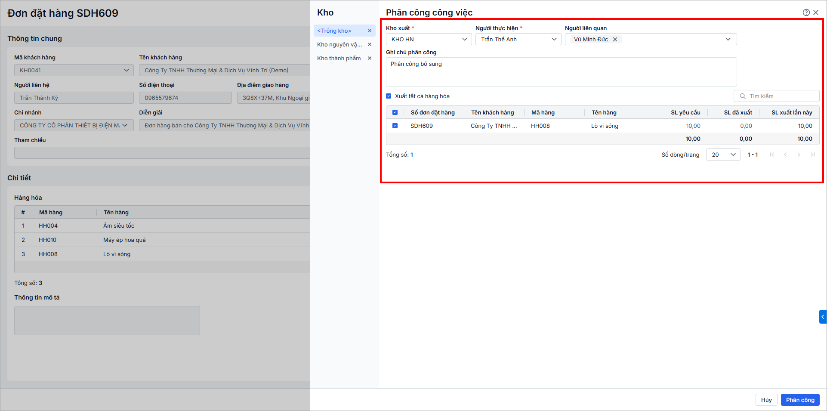Viewport: 827px width, 411px height.
Task: Select Kho thành phẩm in warehouse list
Action: tap(339, 58)
